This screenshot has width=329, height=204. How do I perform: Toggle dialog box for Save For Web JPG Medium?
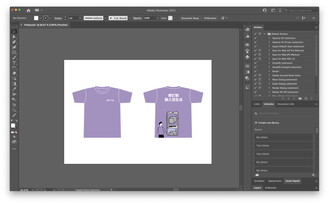pyautogui.click(x=260, y=55)
